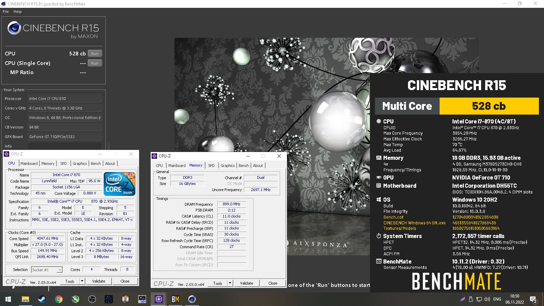The image size is (544, 306).
Task: Open Graphics tab in CPU-Z CPU window
Action: click(80, 164)
